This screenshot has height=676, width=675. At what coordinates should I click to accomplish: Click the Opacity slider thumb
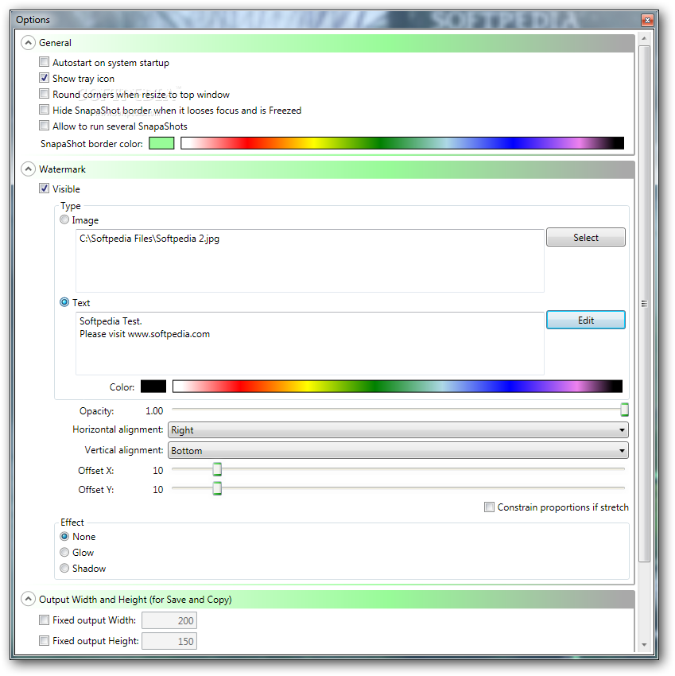pyautogui.click(x=624, y=410)
